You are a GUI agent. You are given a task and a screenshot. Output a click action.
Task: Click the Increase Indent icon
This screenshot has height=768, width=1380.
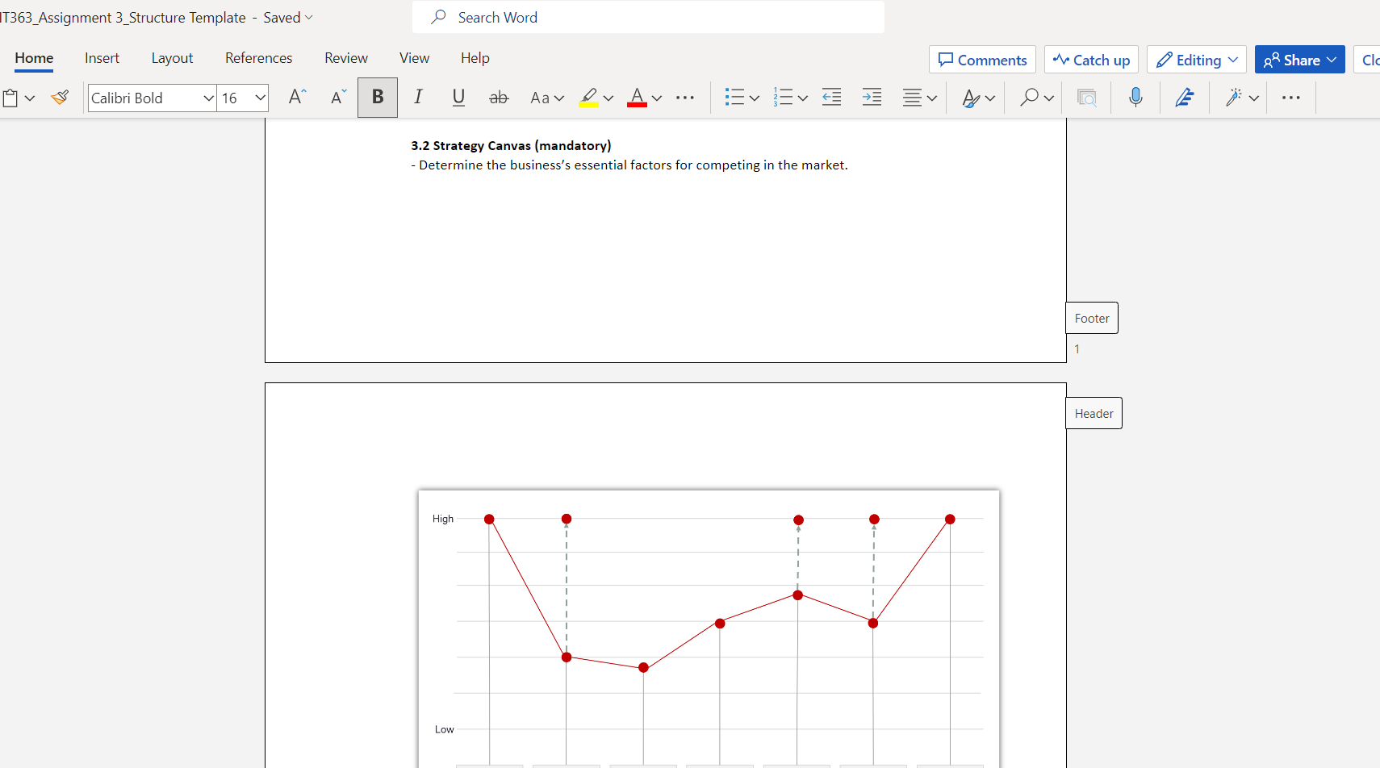tap(872, 98)
